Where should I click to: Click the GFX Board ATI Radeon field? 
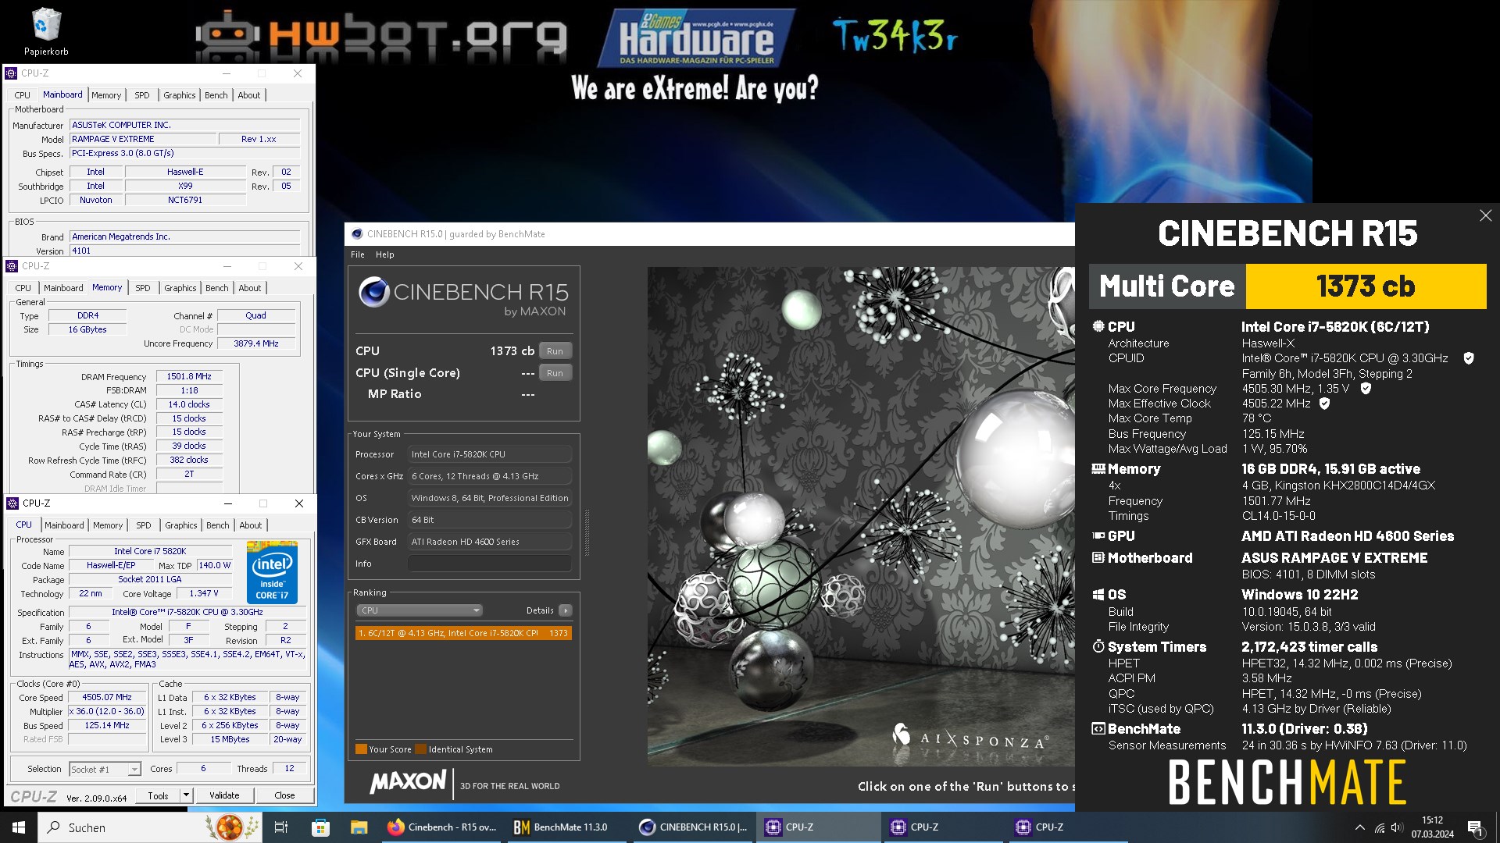pos(489,542)
